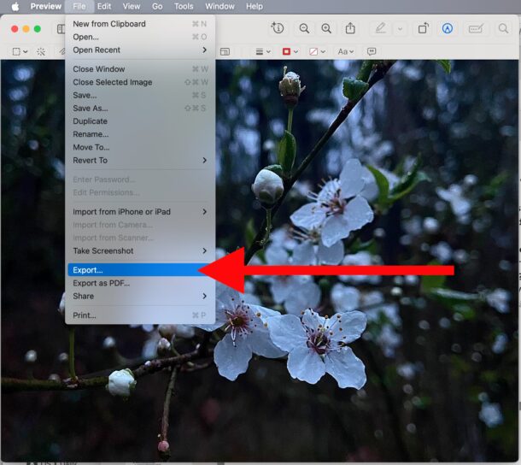The height and width of the screenshot is (465, 521).
Task: Open the line style dropdown
Action: click(x=262, y=51)
